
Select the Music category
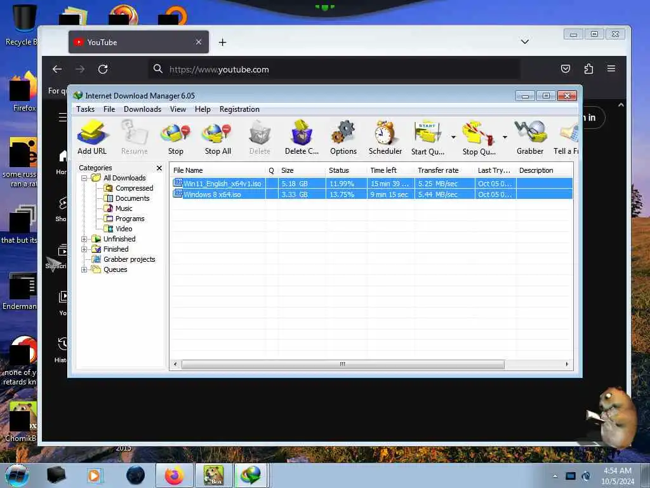pyautogui.click(x=124, y=208)
